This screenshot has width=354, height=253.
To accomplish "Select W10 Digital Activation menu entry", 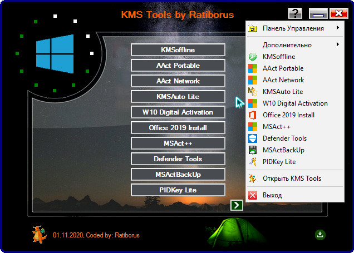I will [x=295, y=103].
